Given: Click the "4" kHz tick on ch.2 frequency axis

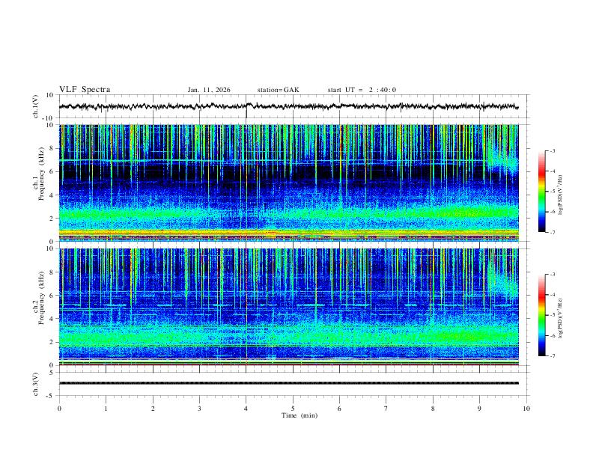Looking at the screenshot, I should tap(52, 319).
